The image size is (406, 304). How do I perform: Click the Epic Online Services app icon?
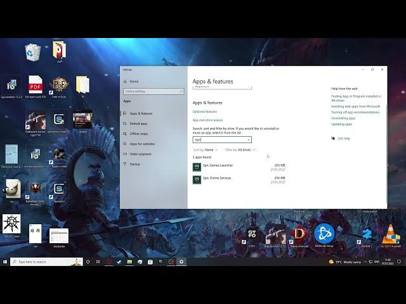pyautogui.click(x=197, y=180)
